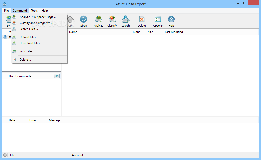261x160 pixels.
Task: Click the Message column header in log
Action: point(153,120)
